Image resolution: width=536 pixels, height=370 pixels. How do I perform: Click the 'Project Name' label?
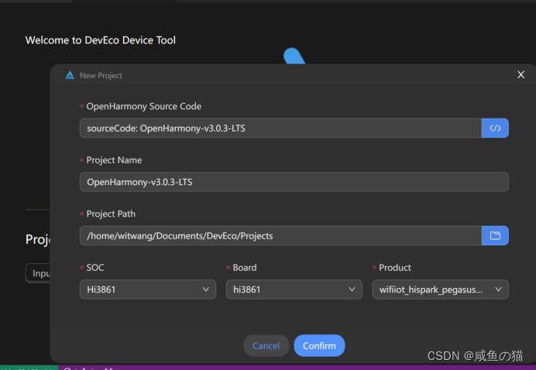(114, 160)
